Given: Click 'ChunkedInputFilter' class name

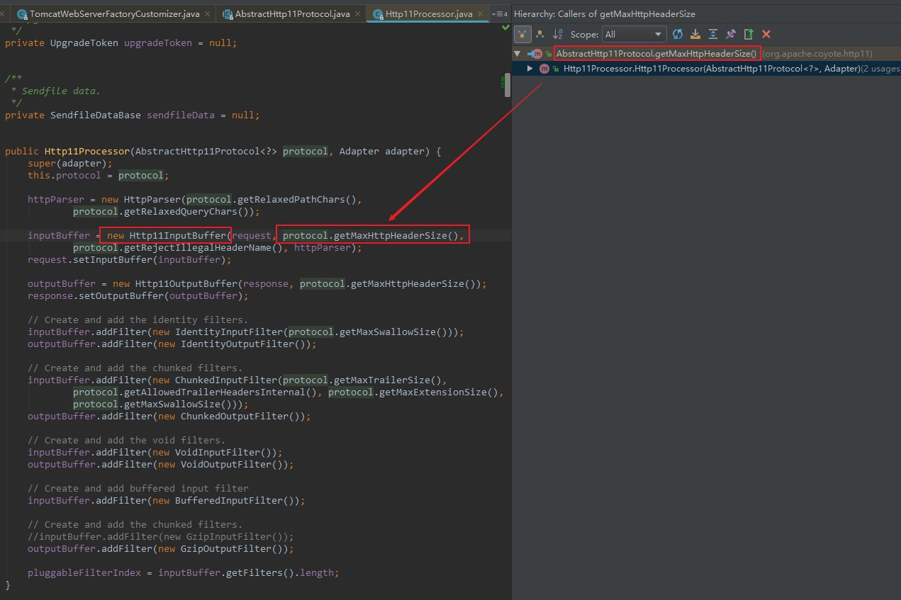Looking at the screenshot, I should click(226, 380).
